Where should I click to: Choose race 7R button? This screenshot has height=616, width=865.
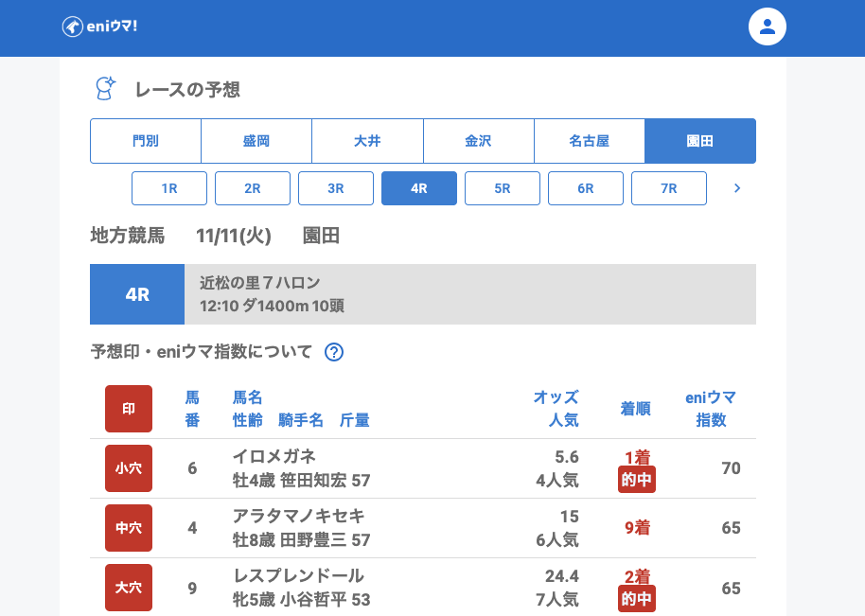669,188
